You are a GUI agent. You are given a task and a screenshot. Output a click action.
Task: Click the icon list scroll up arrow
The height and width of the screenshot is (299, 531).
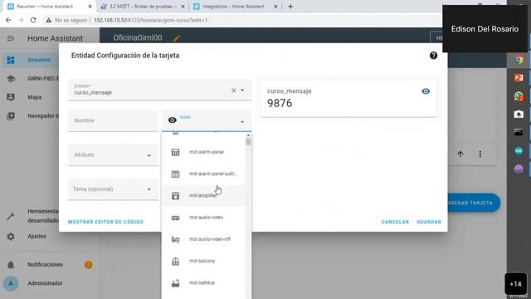click(248, 135)
